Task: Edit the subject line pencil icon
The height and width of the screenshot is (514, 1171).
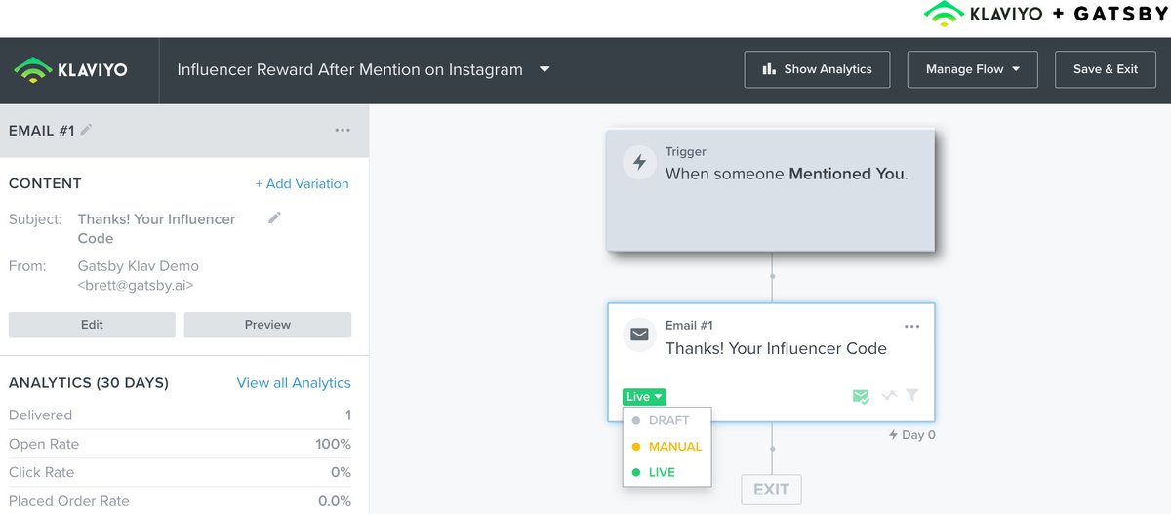Action: [274, 218]
